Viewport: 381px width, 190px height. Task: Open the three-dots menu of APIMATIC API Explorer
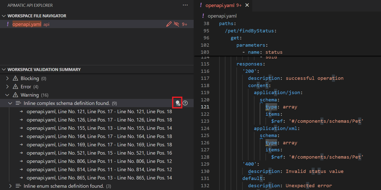click(x=185, y=5)
